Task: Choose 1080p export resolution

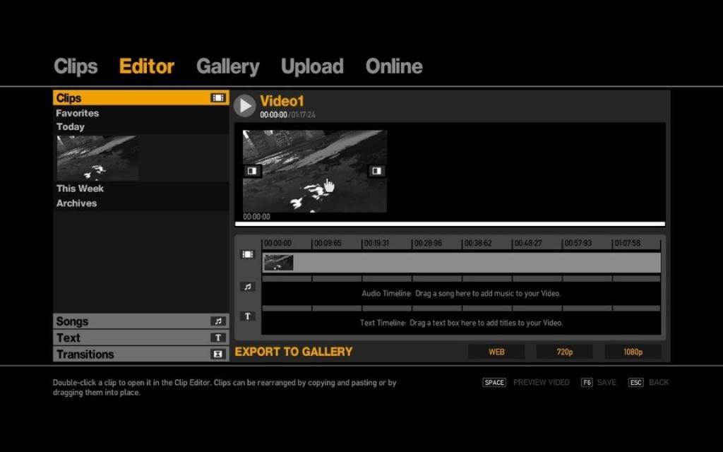Action: (633, 352)
